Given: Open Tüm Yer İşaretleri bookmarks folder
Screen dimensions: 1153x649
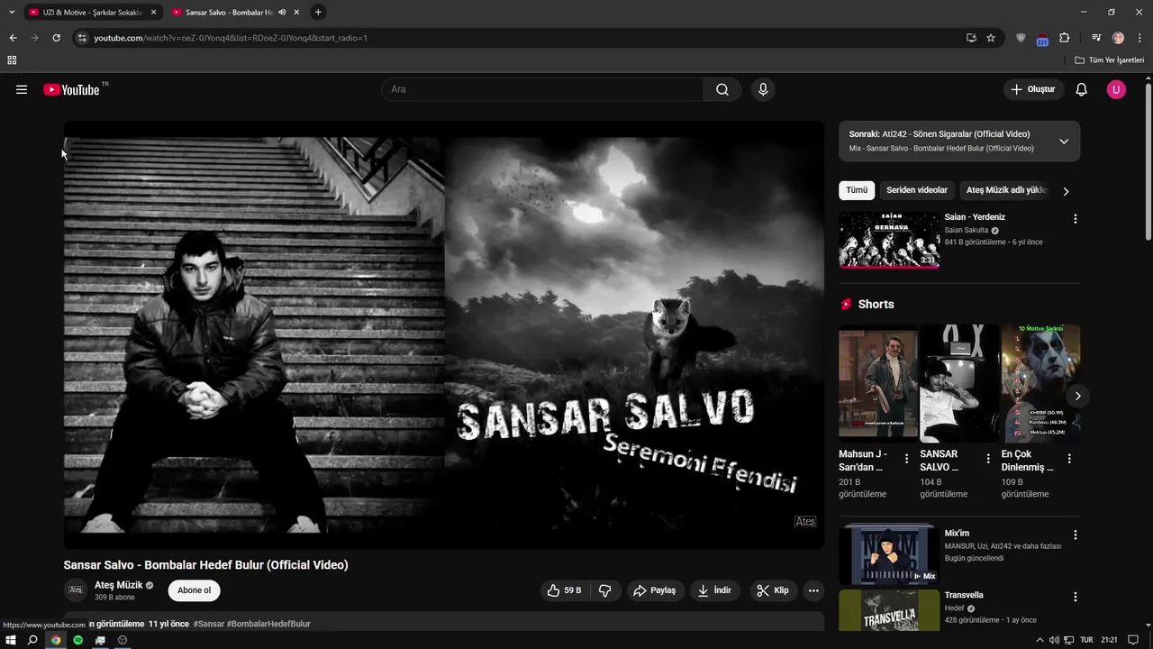Looking at the screenshot, I should pyautogui.click(x=1110, y=60).
